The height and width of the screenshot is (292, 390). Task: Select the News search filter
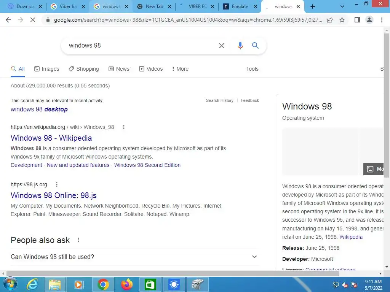click(119, 69)
